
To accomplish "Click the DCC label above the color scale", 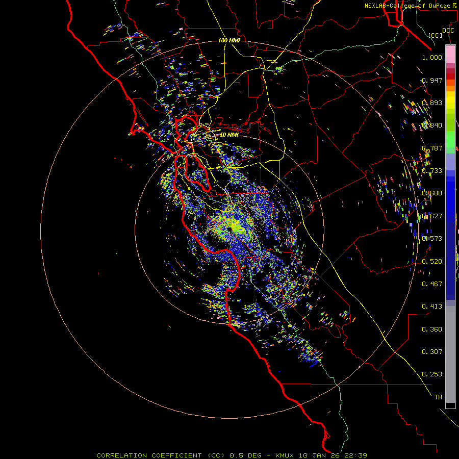I will pos(448,31).
